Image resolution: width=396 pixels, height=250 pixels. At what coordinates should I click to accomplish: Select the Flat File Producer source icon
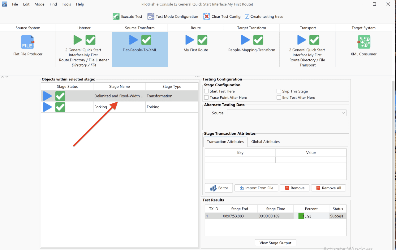(28, 42)
